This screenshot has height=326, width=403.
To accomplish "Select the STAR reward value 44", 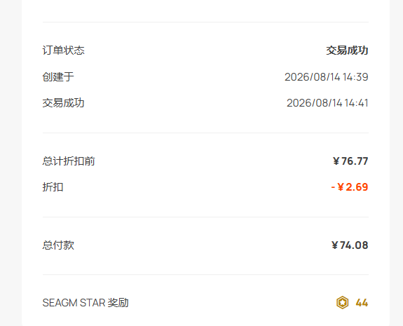I will pos(362,303).
